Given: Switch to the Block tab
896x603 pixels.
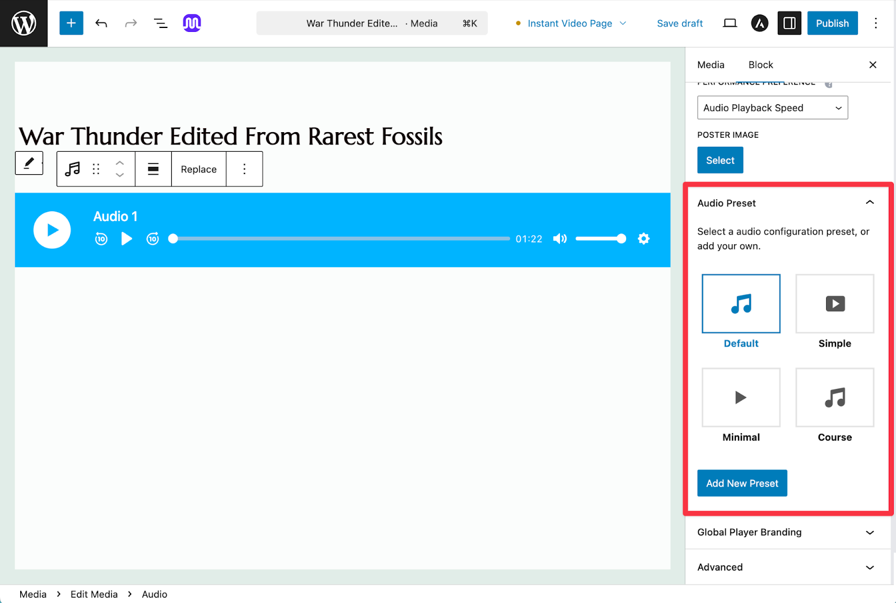Looking at the screenshot, I should [x=760, y=65].
